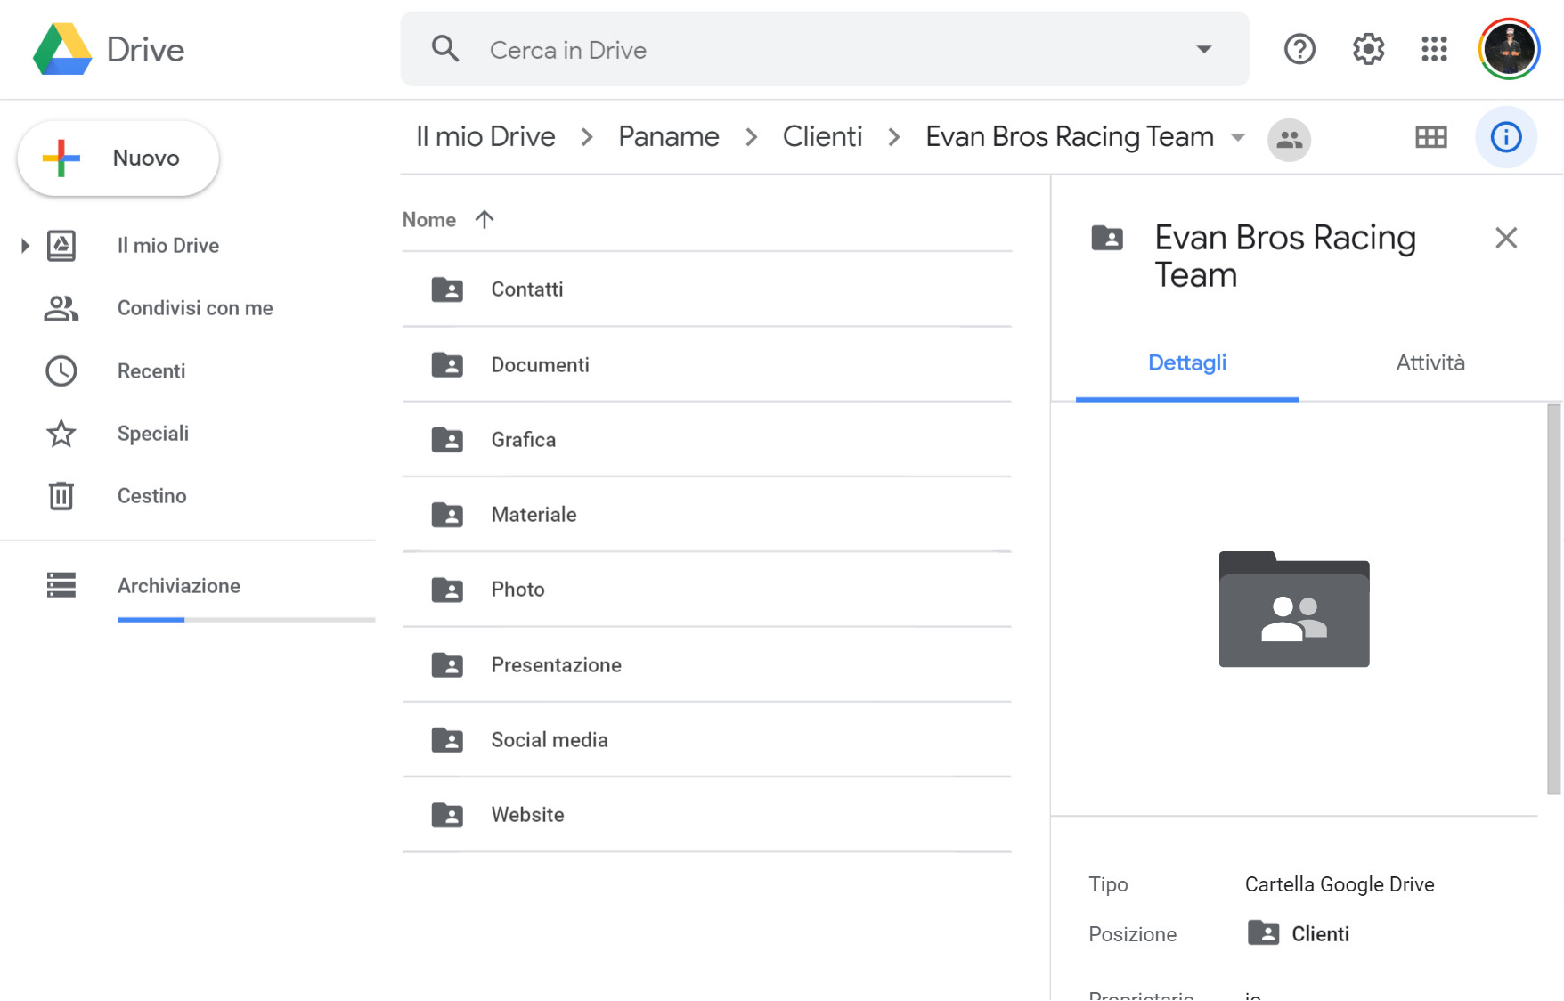Screen dimensions: 1564x1001
Task: Open Cestino trash
Action: [x=151, y=496]
